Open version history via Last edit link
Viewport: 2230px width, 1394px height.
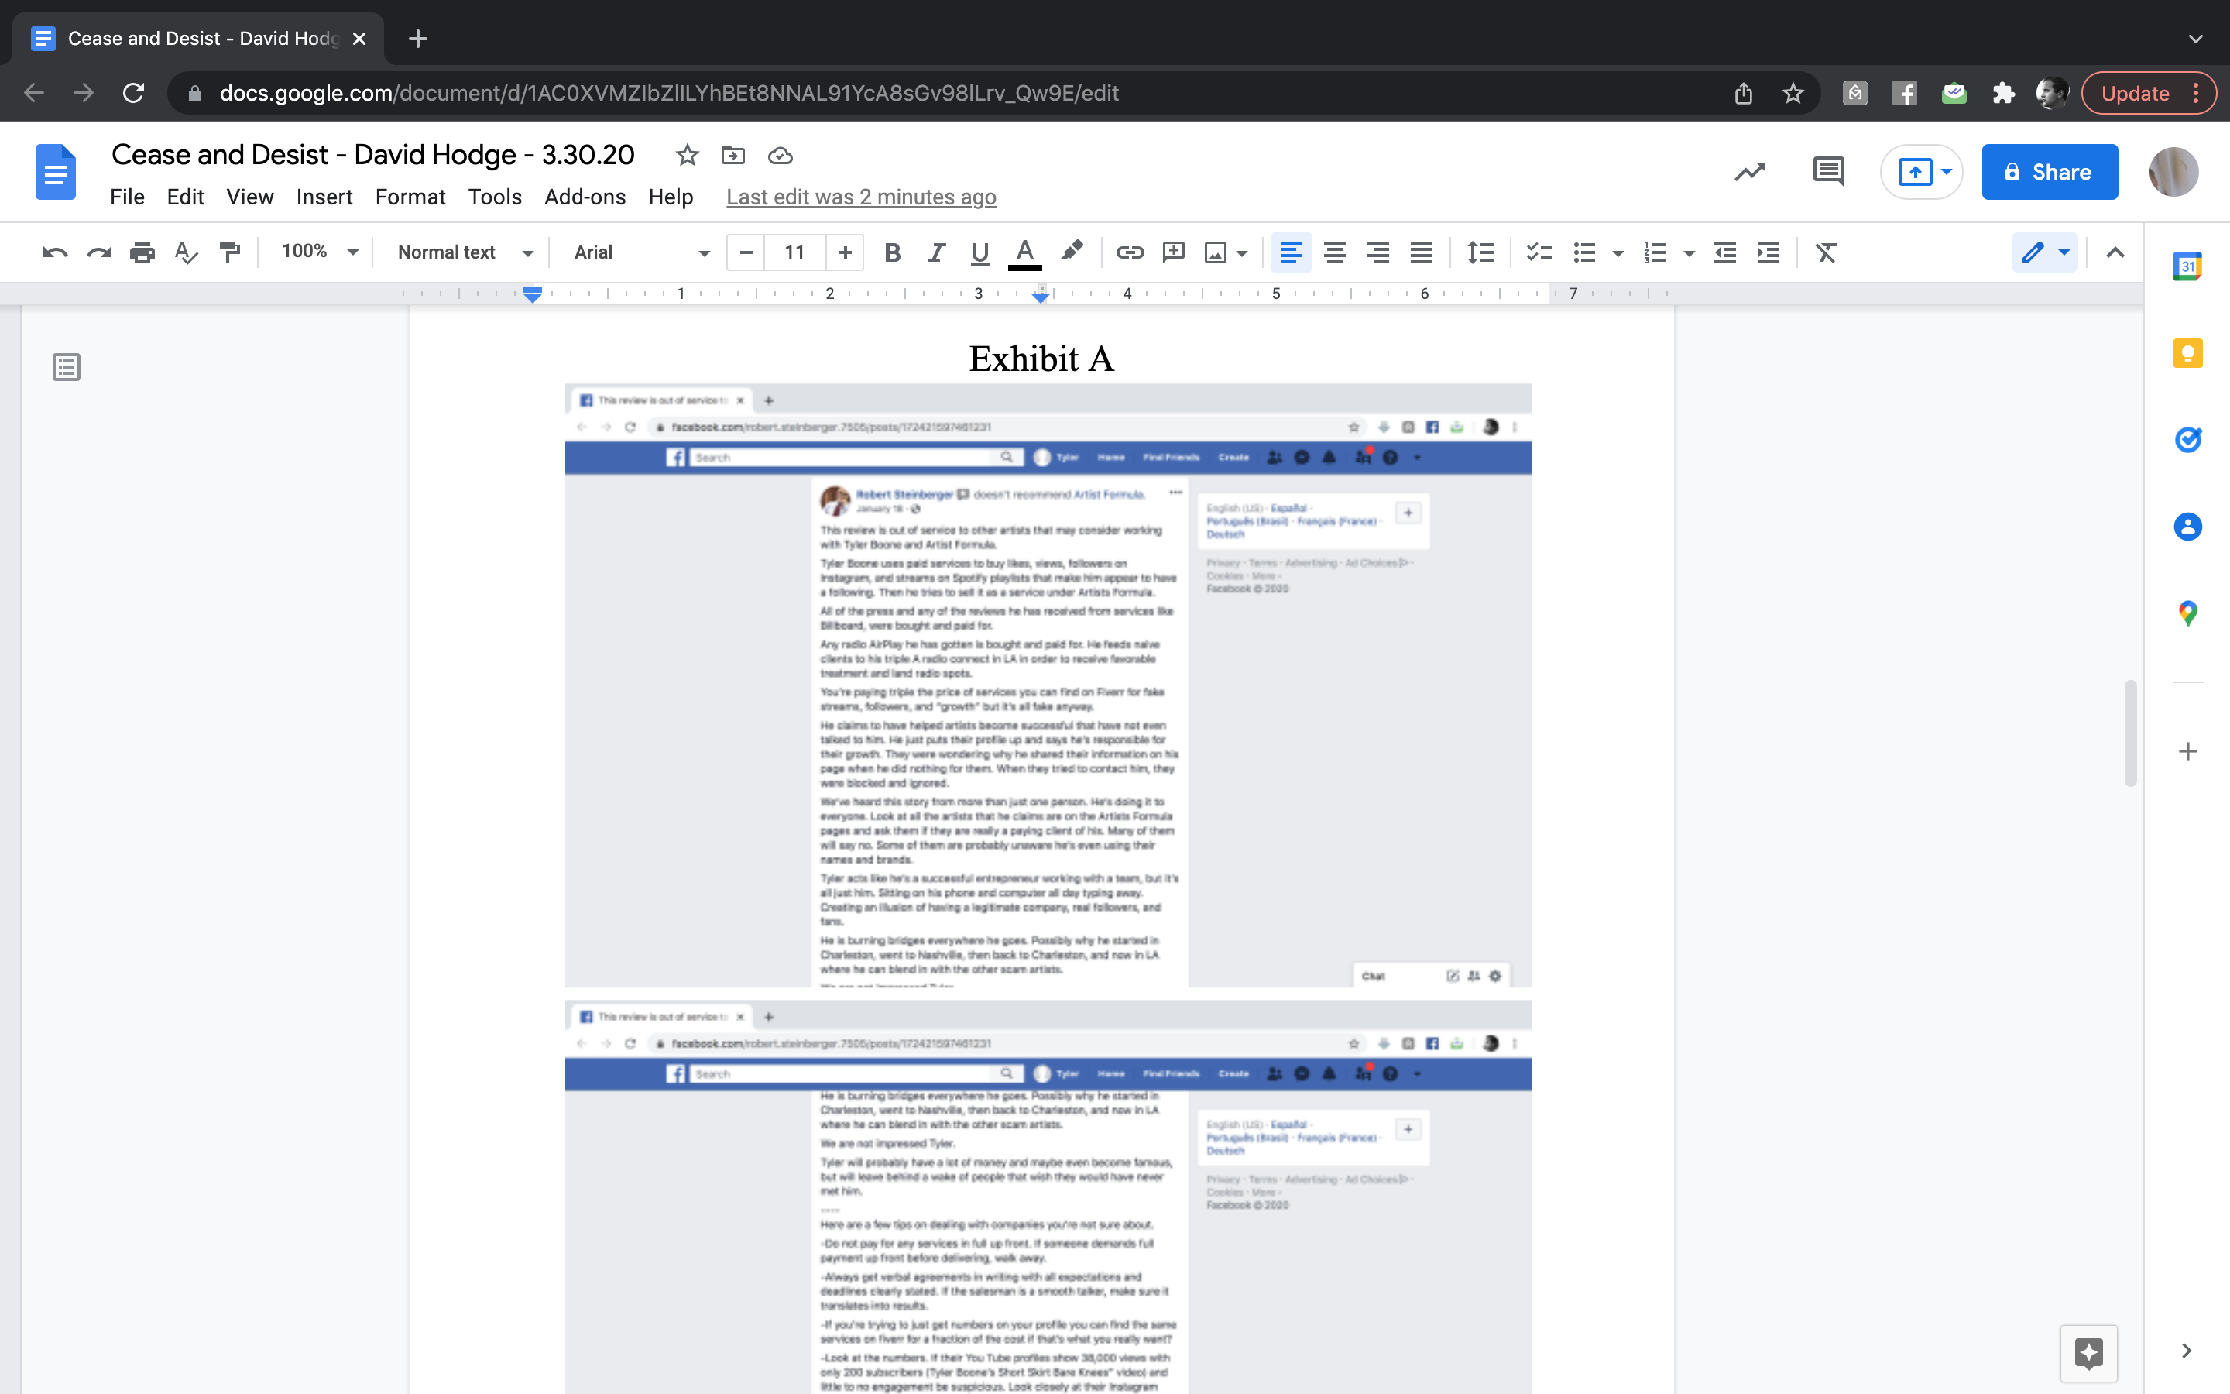861,197
